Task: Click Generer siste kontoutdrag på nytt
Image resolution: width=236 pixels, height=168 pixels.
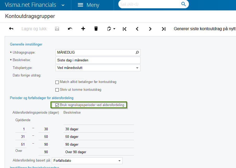Action: (x=205, y=29)
